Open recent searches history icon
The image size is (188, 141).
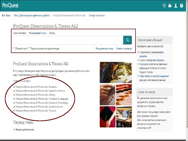(x=164, y=5)
